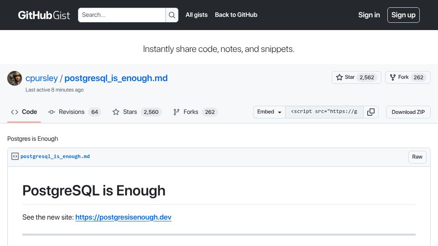Select the embed script URL field
The image size is (438, 246).
(x=324, y=112)
